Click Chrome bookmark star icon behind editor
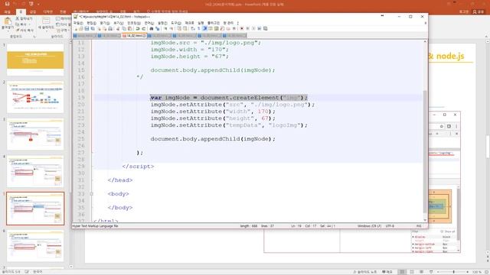Screen dimensions: 490x275 [441, 126]
